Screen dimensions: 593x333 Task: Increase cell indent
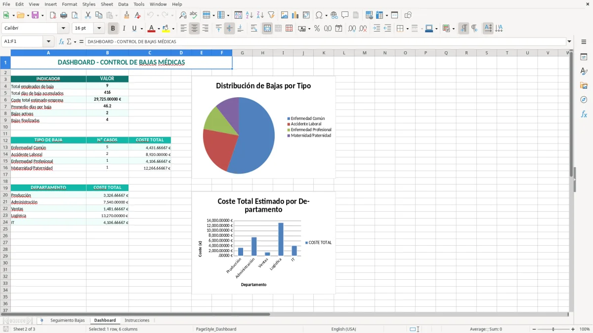coord(377,29)
